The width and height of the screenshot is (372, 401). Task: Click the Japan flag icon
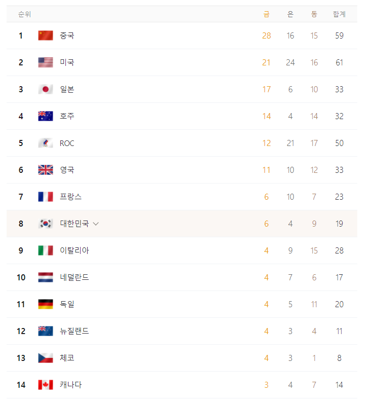(46, 89)
